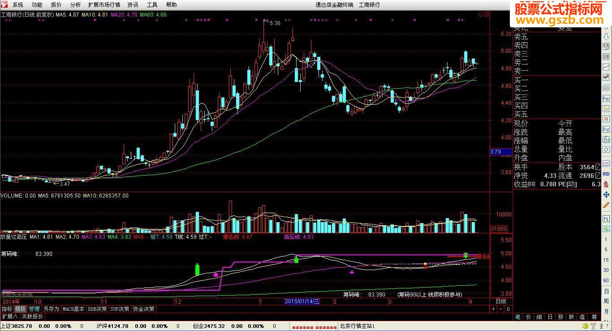Select the 周 weekly period button
This screenshot has width=612, height=331.
[x=606, y=301]
